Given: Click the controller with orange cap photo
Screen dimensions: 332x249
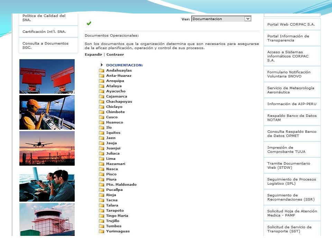Looking at the screenshot, I should [x=47, y=112].
